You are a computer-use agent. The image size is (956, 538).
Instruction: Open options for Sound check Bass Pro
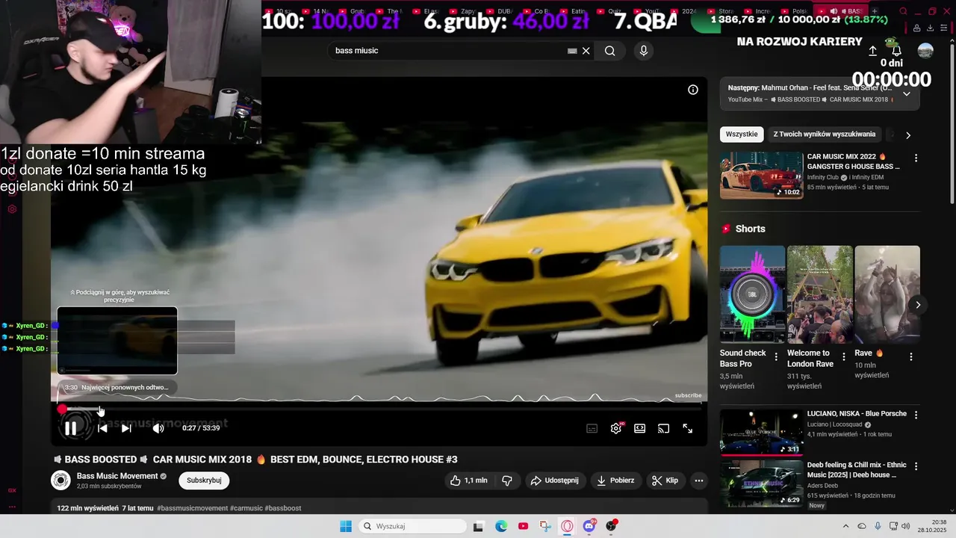[776, 357]
